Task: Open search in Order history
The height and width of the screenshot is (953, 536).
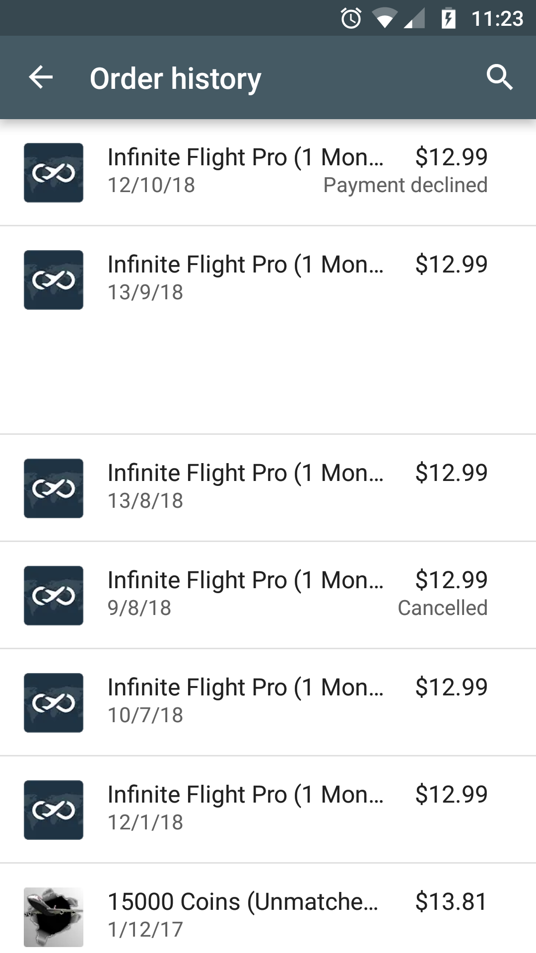Action: click(499, 77)
